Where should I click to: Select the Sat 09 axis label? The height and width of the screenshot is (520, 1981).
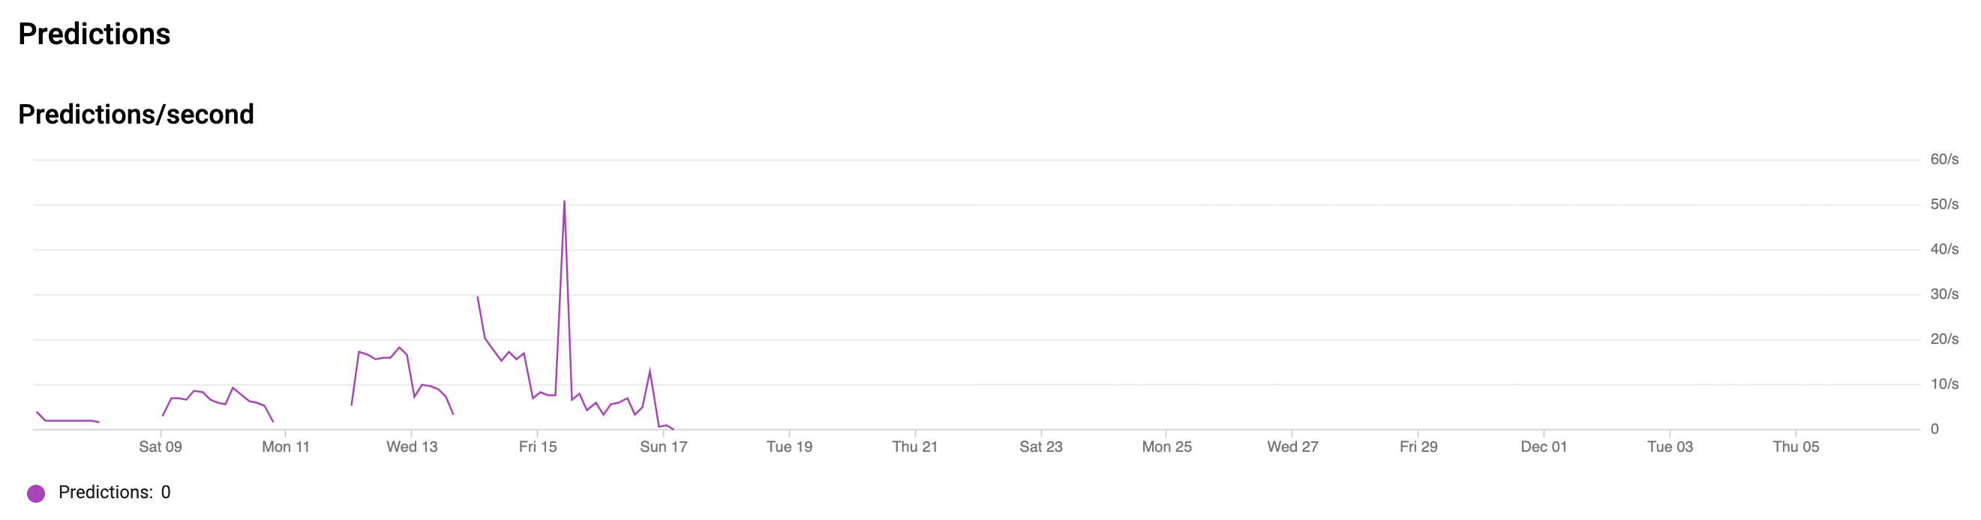tap(160, 447)
